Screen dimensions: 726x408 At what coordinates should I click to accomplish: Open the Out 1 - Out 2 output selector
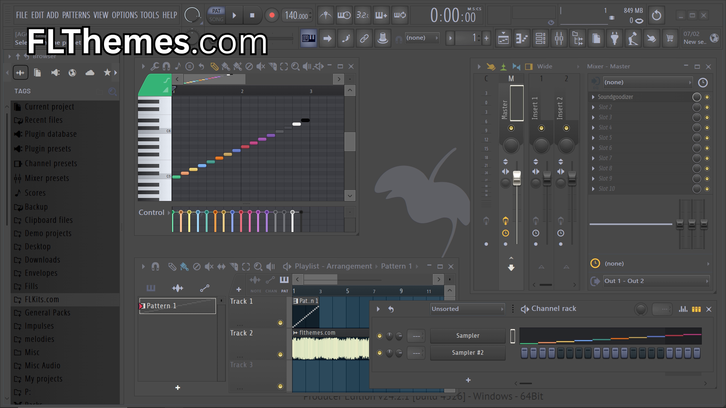[656, 281]
